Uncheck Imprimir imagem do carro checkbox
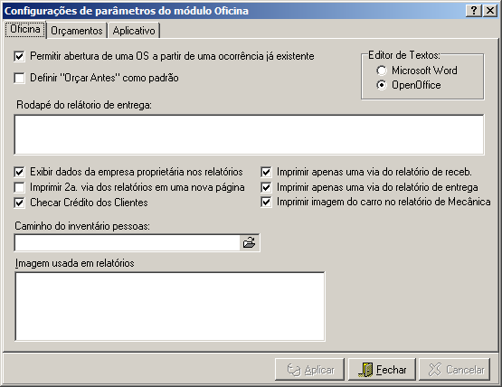 pyautogui.click(x=266, y=203)
